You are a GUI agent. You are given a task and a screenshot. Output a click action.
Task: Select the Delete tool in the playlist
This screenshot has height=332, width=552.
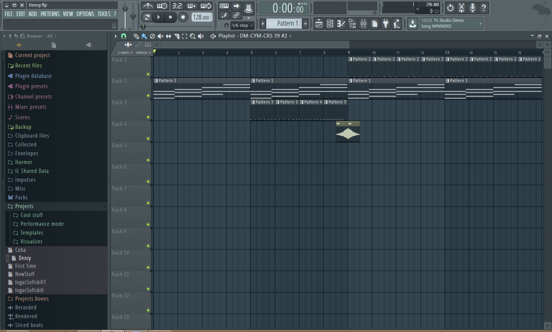(x=153, y=36)
